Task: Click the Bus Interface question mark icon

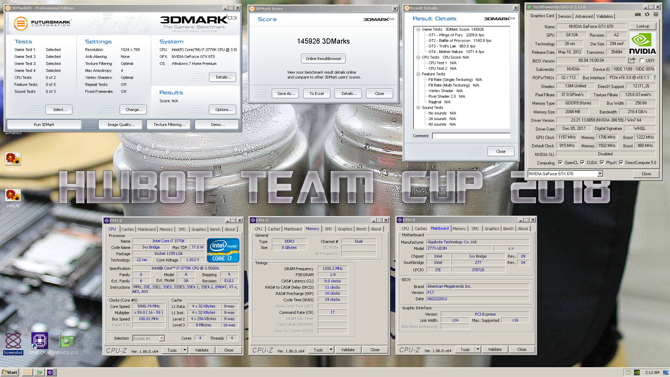Action: pos(654,77)
